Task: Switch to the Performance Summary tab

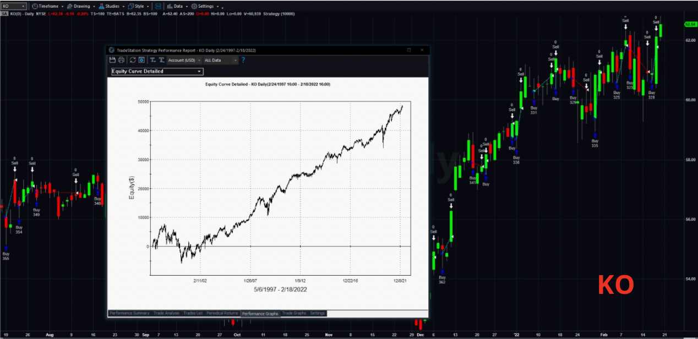Action: [x=129, y=313]
